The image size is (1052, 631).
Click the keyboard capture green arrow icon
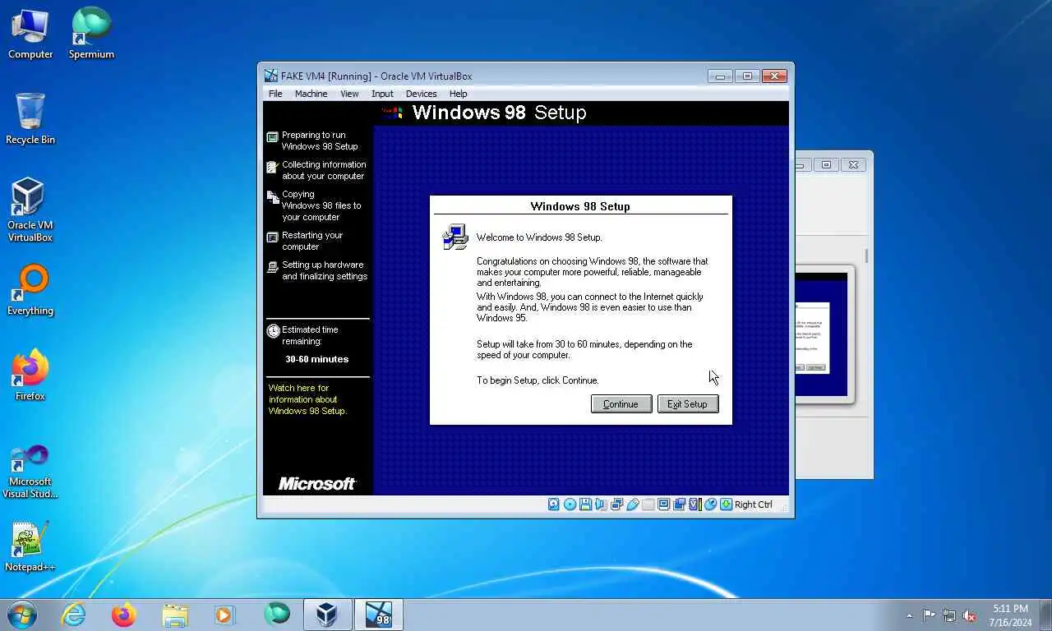726,504
